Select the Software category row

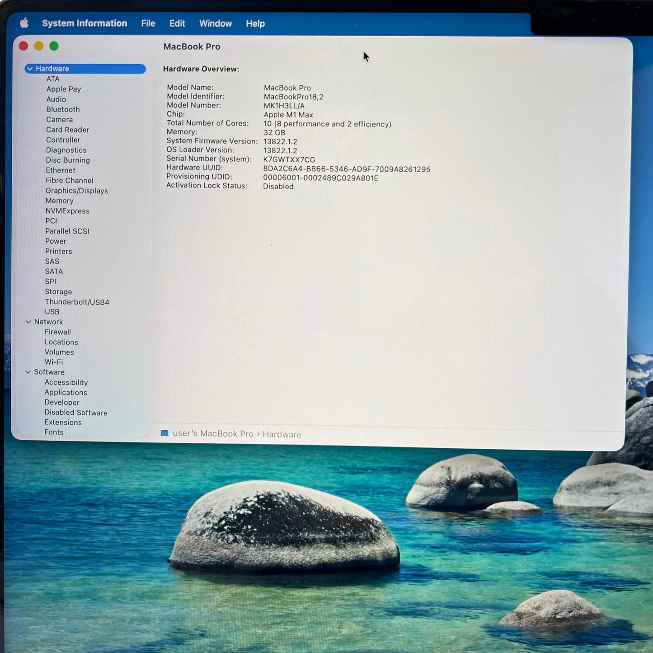(49, 372)
